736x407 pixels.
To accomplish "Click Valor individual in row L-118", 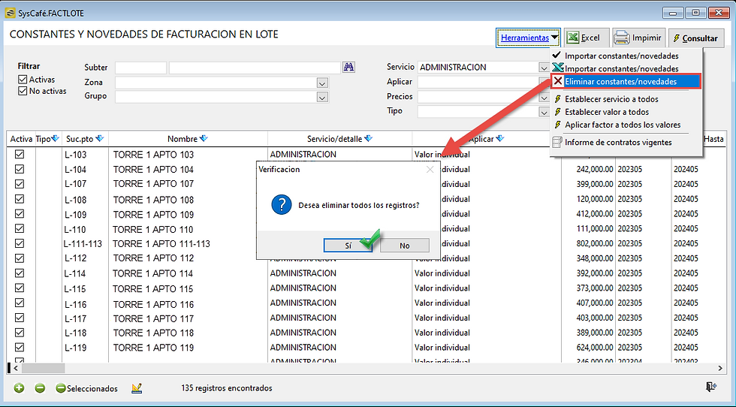I will [x=442, y=333].
